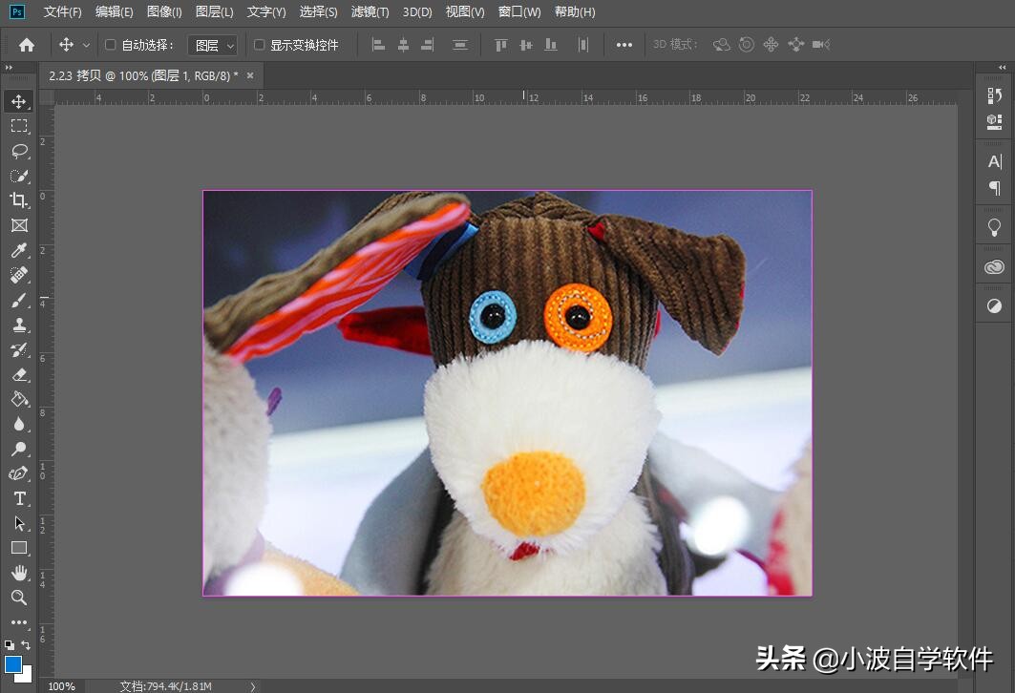Viewport: 1015px width, 693px height.
Task: Open the 视图(V) menu
Action: pyautogui.click(x=465, y=11)
